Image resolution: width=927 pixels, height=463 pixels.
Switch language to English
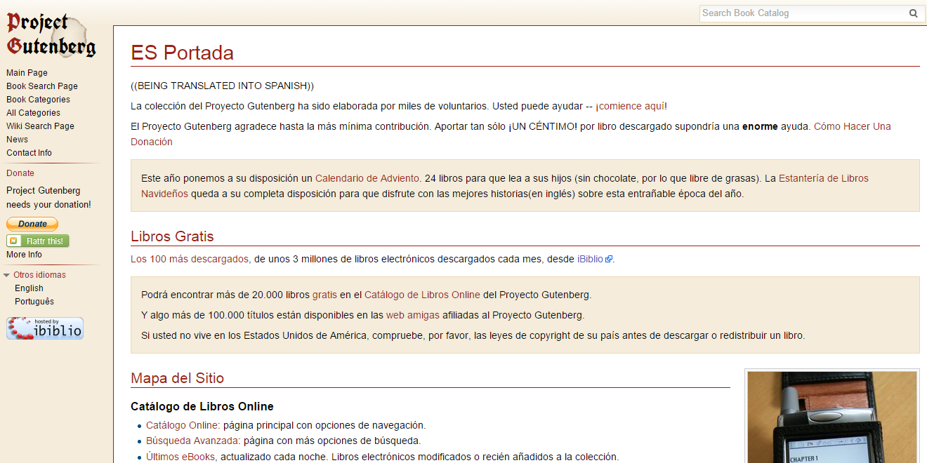point(29,288)
